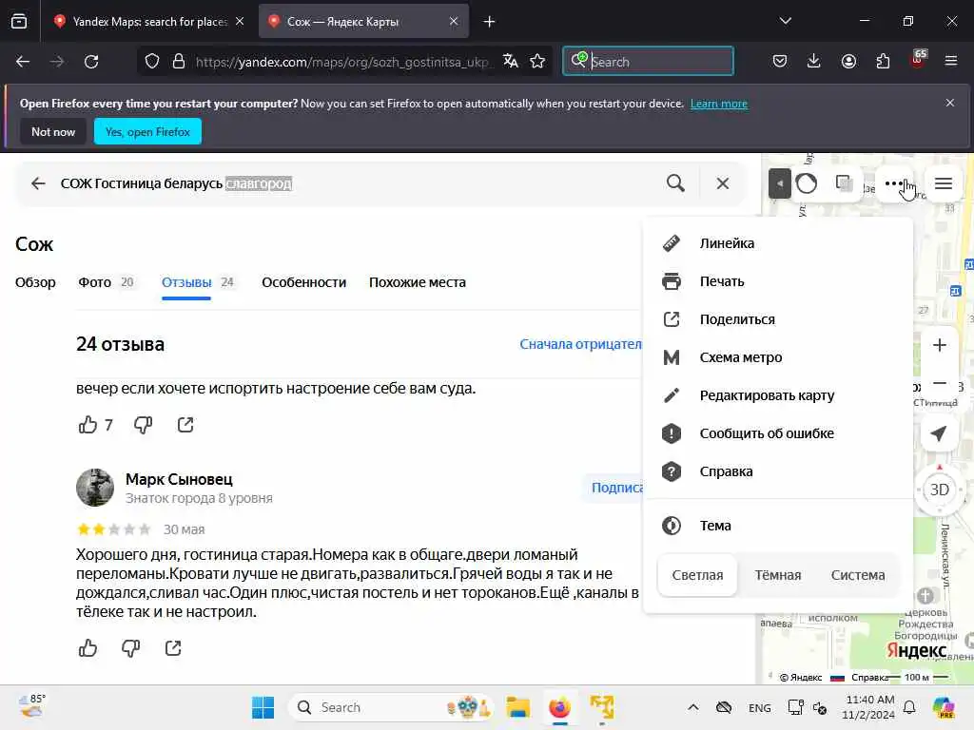Open Firefox account icon
The height and width of the screenshot is (730, 974).
coord(848,61)
